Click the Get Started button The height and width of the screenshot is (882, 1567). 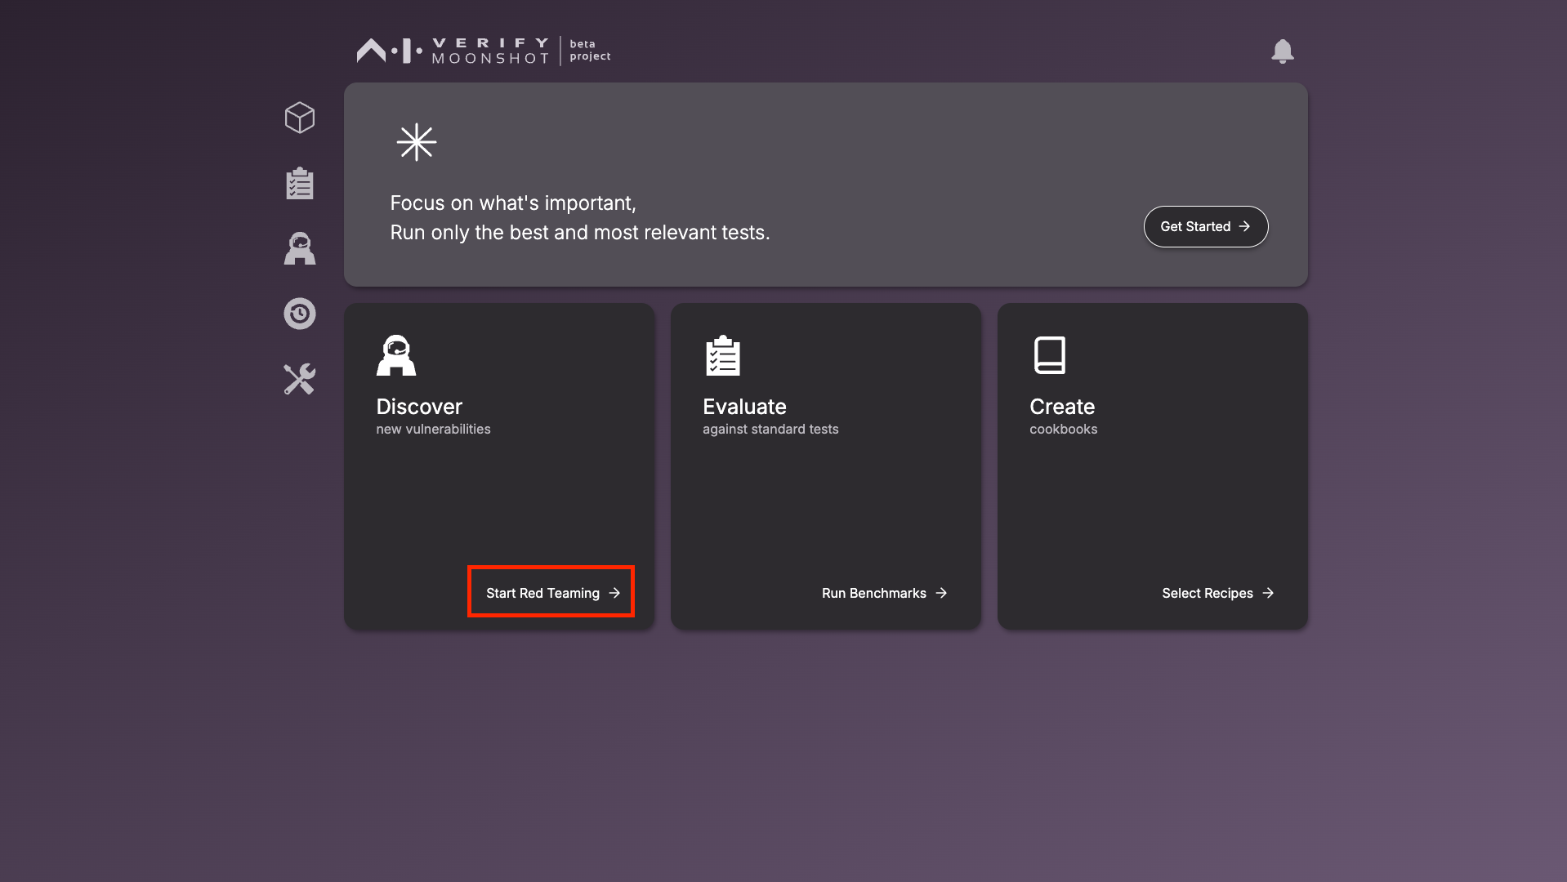pos(1206,226)
